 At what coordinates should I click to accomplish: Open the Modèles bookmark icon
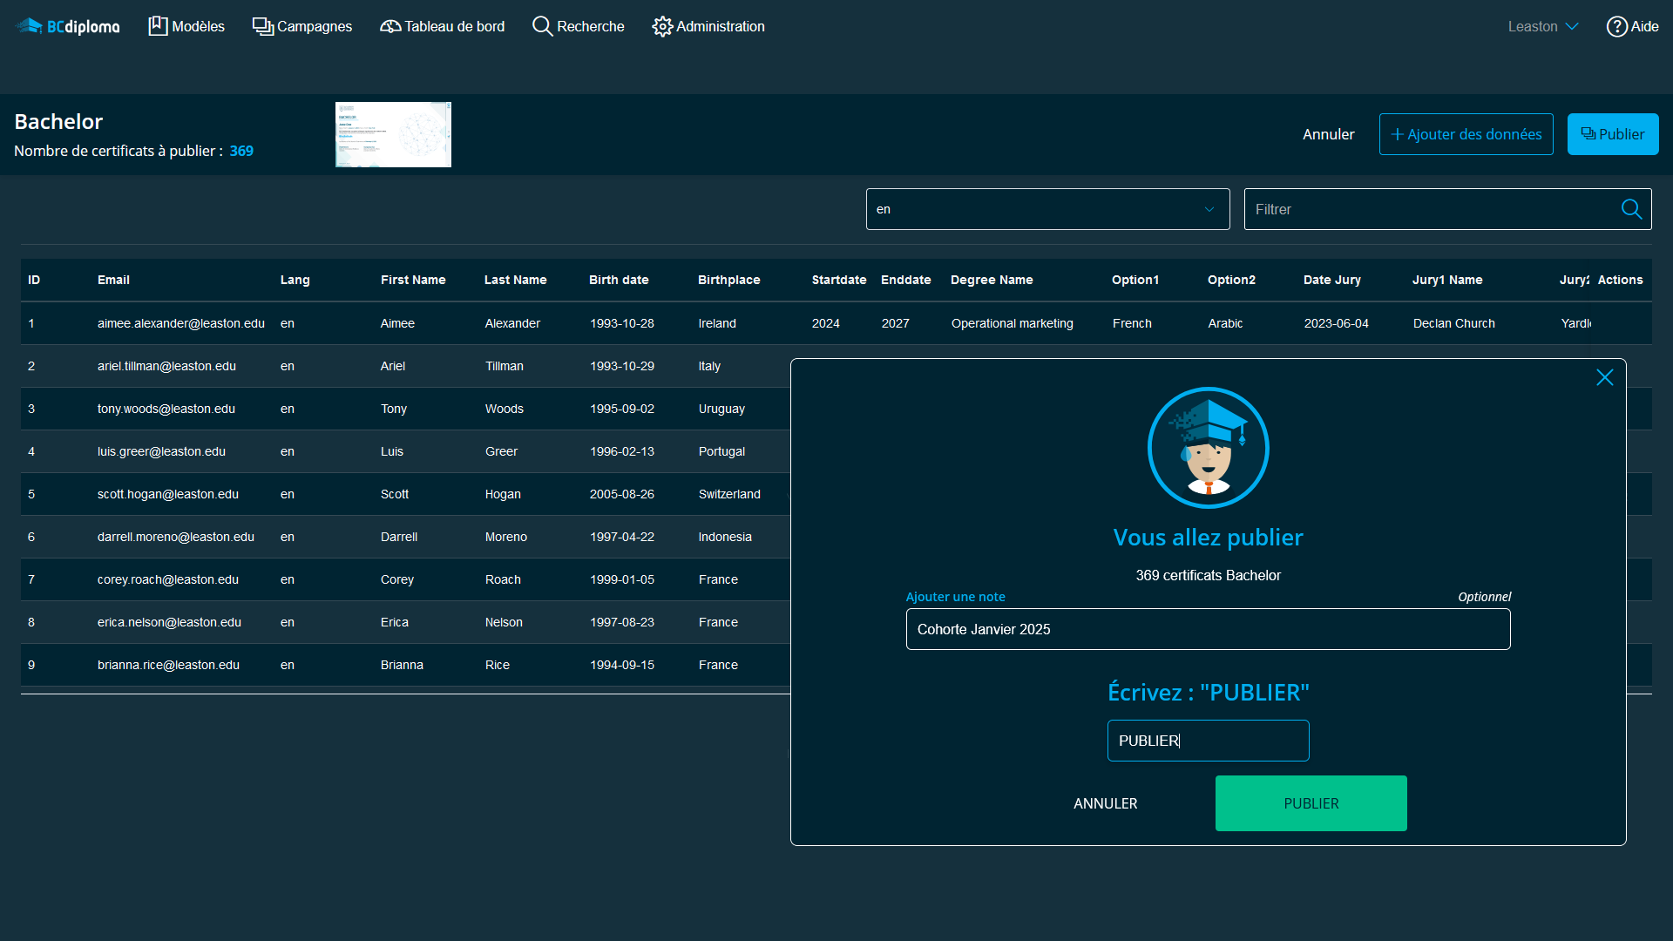pos(158,26)
